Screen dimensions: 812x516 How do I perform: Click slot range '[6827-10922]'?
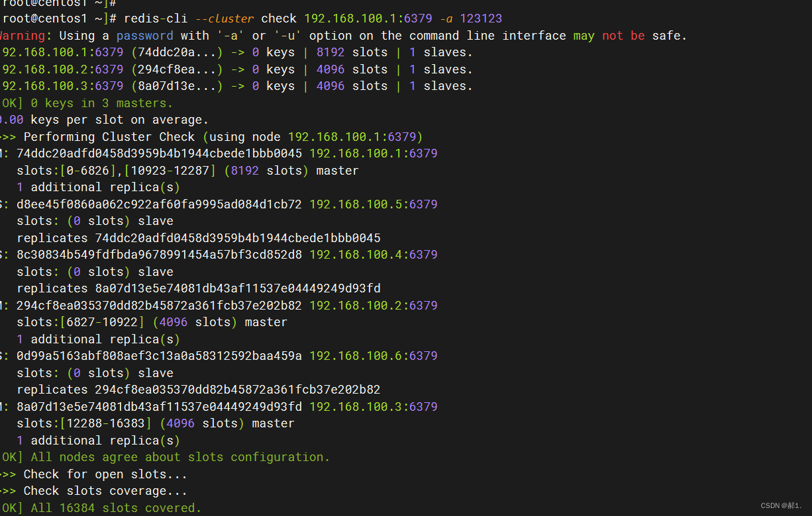(x=103, y=322)
